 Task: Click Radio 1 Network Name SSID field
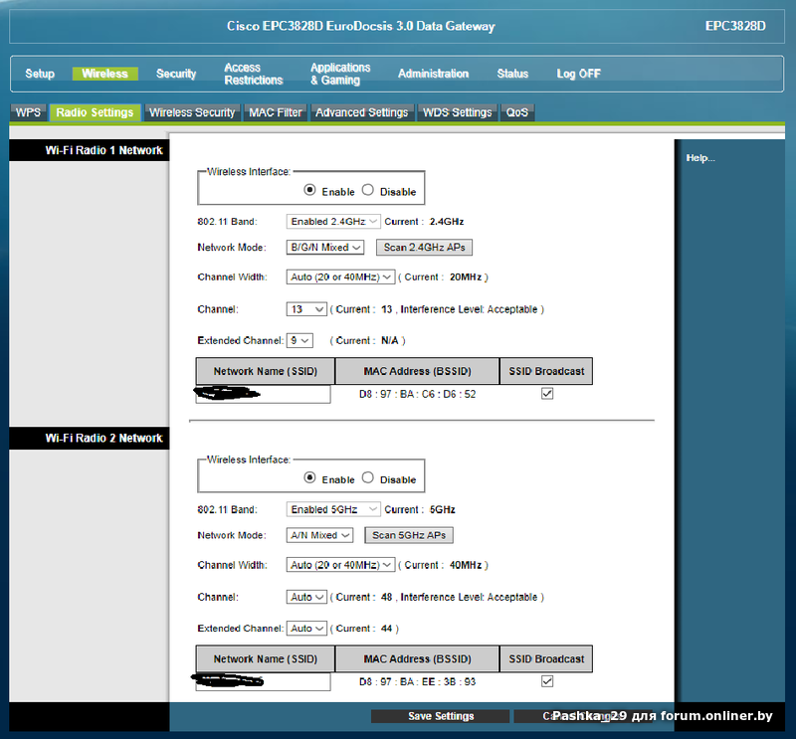pyautogui.click(x=263, y=395)
